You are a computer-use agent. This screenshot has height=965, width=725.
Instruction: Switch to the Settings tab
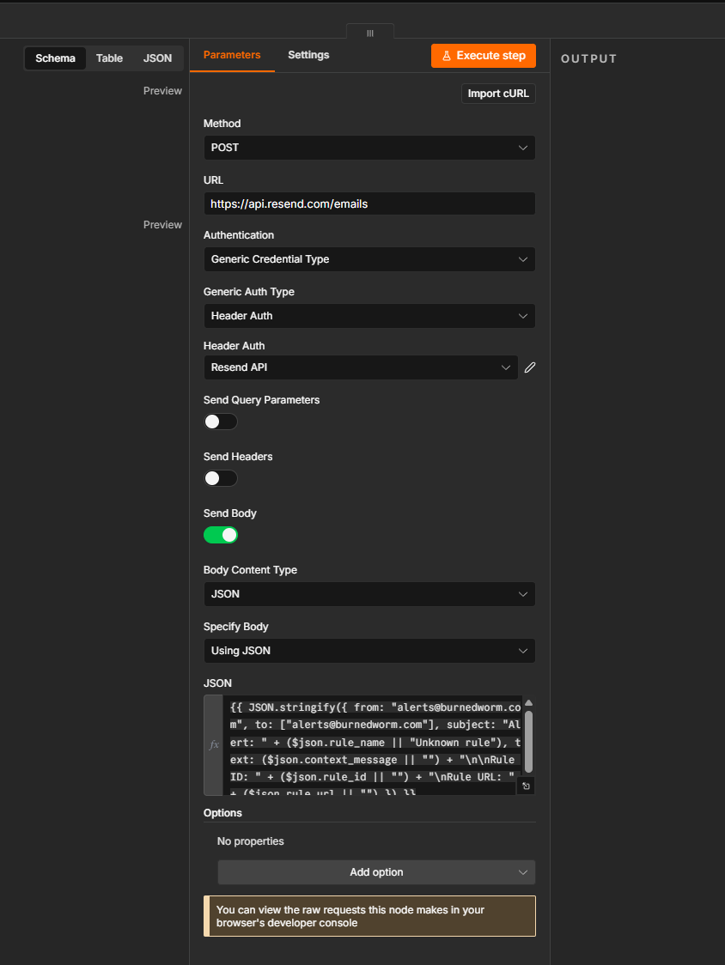click(308, 55)
